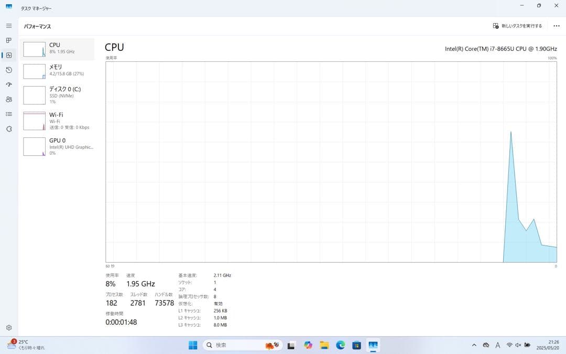566x354 pixels.
Task: View GPU 0 performance details
Action: [x=58, y=146]
